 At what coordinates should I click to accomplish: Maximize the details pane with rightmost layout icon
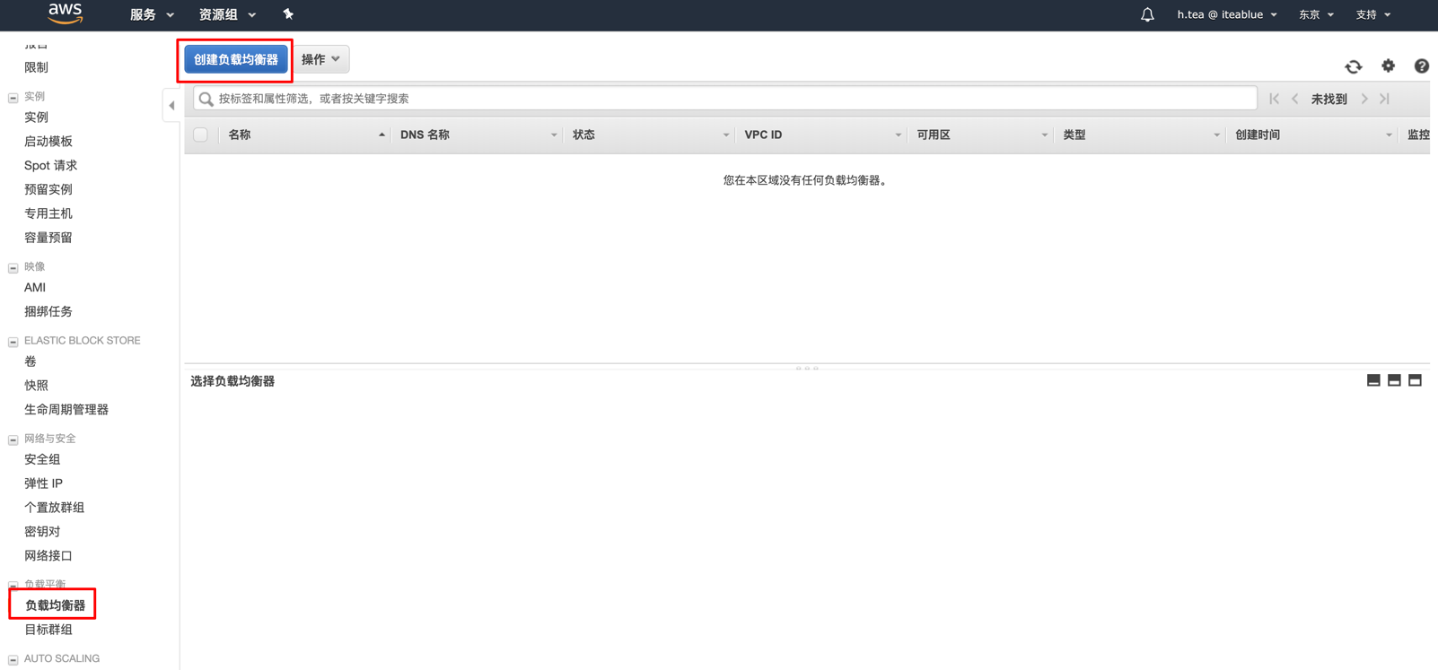[1415, 380]
